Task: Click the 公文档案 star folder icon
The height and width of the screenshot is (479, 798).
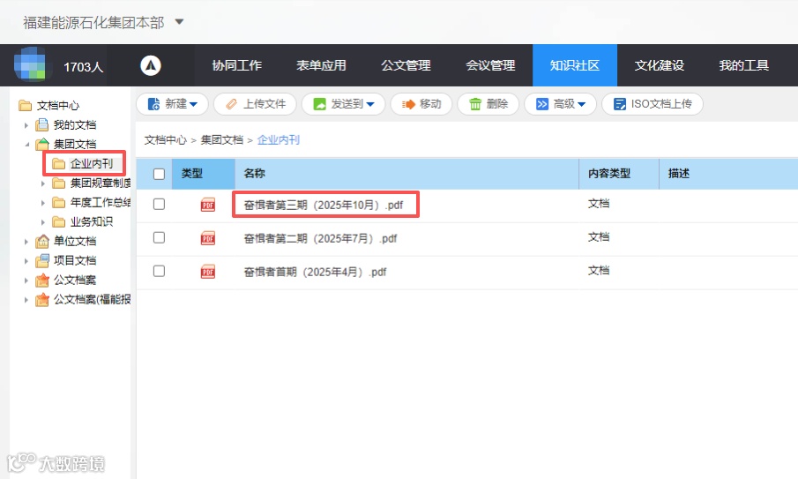Action: [x=41, y=280]
